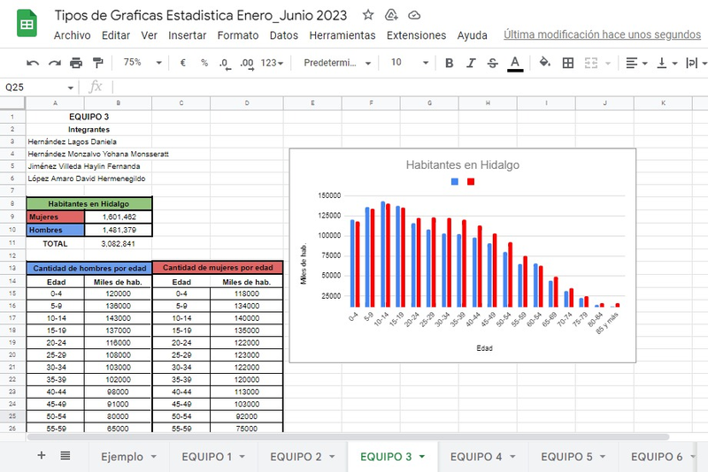
Task: Select the blue series legend swatch
Action: coord(455,181)
